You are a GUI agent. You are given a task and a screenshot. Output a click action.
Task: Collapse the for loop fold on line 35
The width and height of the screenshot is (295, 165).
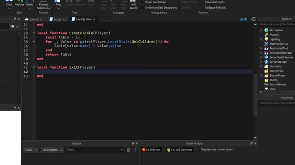[x=34, y=41]
